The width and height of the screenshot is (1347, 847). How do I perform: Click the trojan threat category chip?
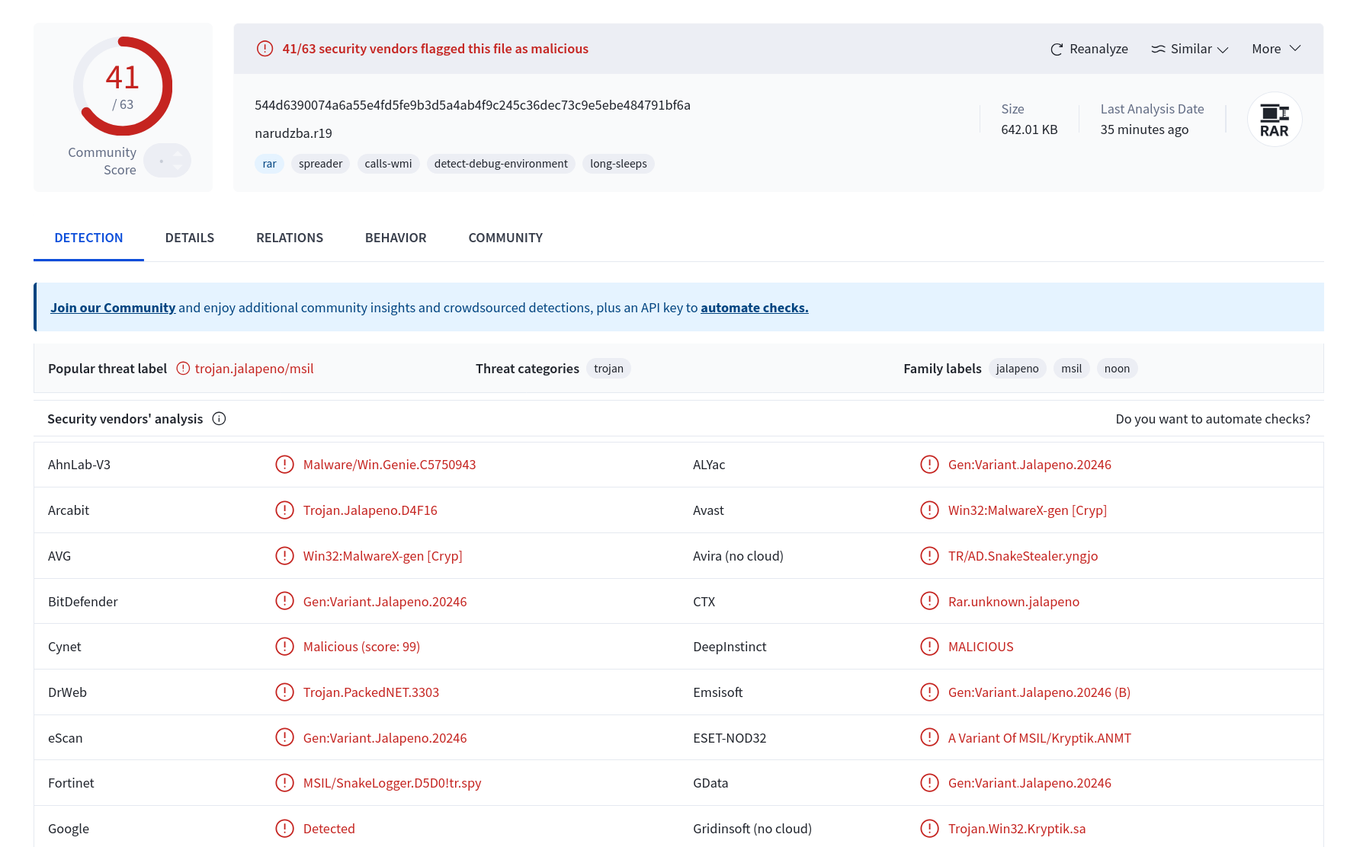[608, 369]
